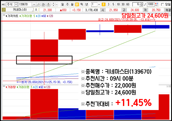Click the chart settings icon after 1000 field

(157, 4)
